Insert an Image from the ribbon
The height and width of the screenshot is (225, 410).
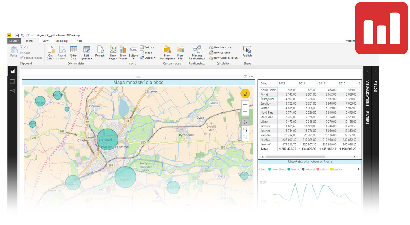pos(146,53)
